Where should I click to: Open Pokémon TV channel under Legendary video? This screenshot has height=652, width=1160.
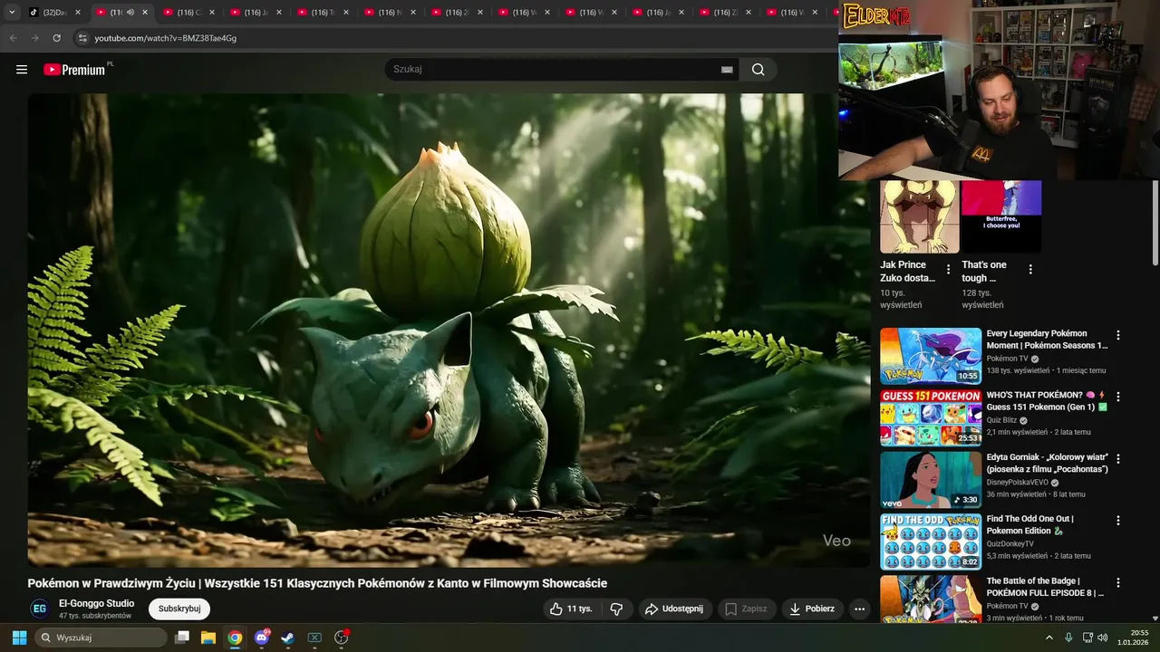(1007, 359)
